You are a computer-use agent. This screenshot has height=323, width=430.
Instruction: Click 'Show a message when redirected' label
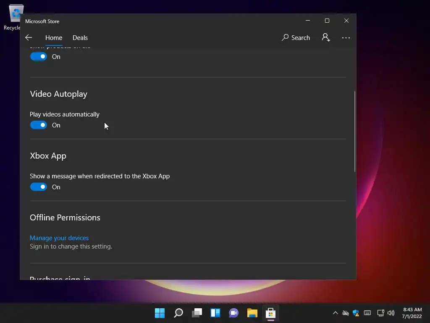coord(100,176)
